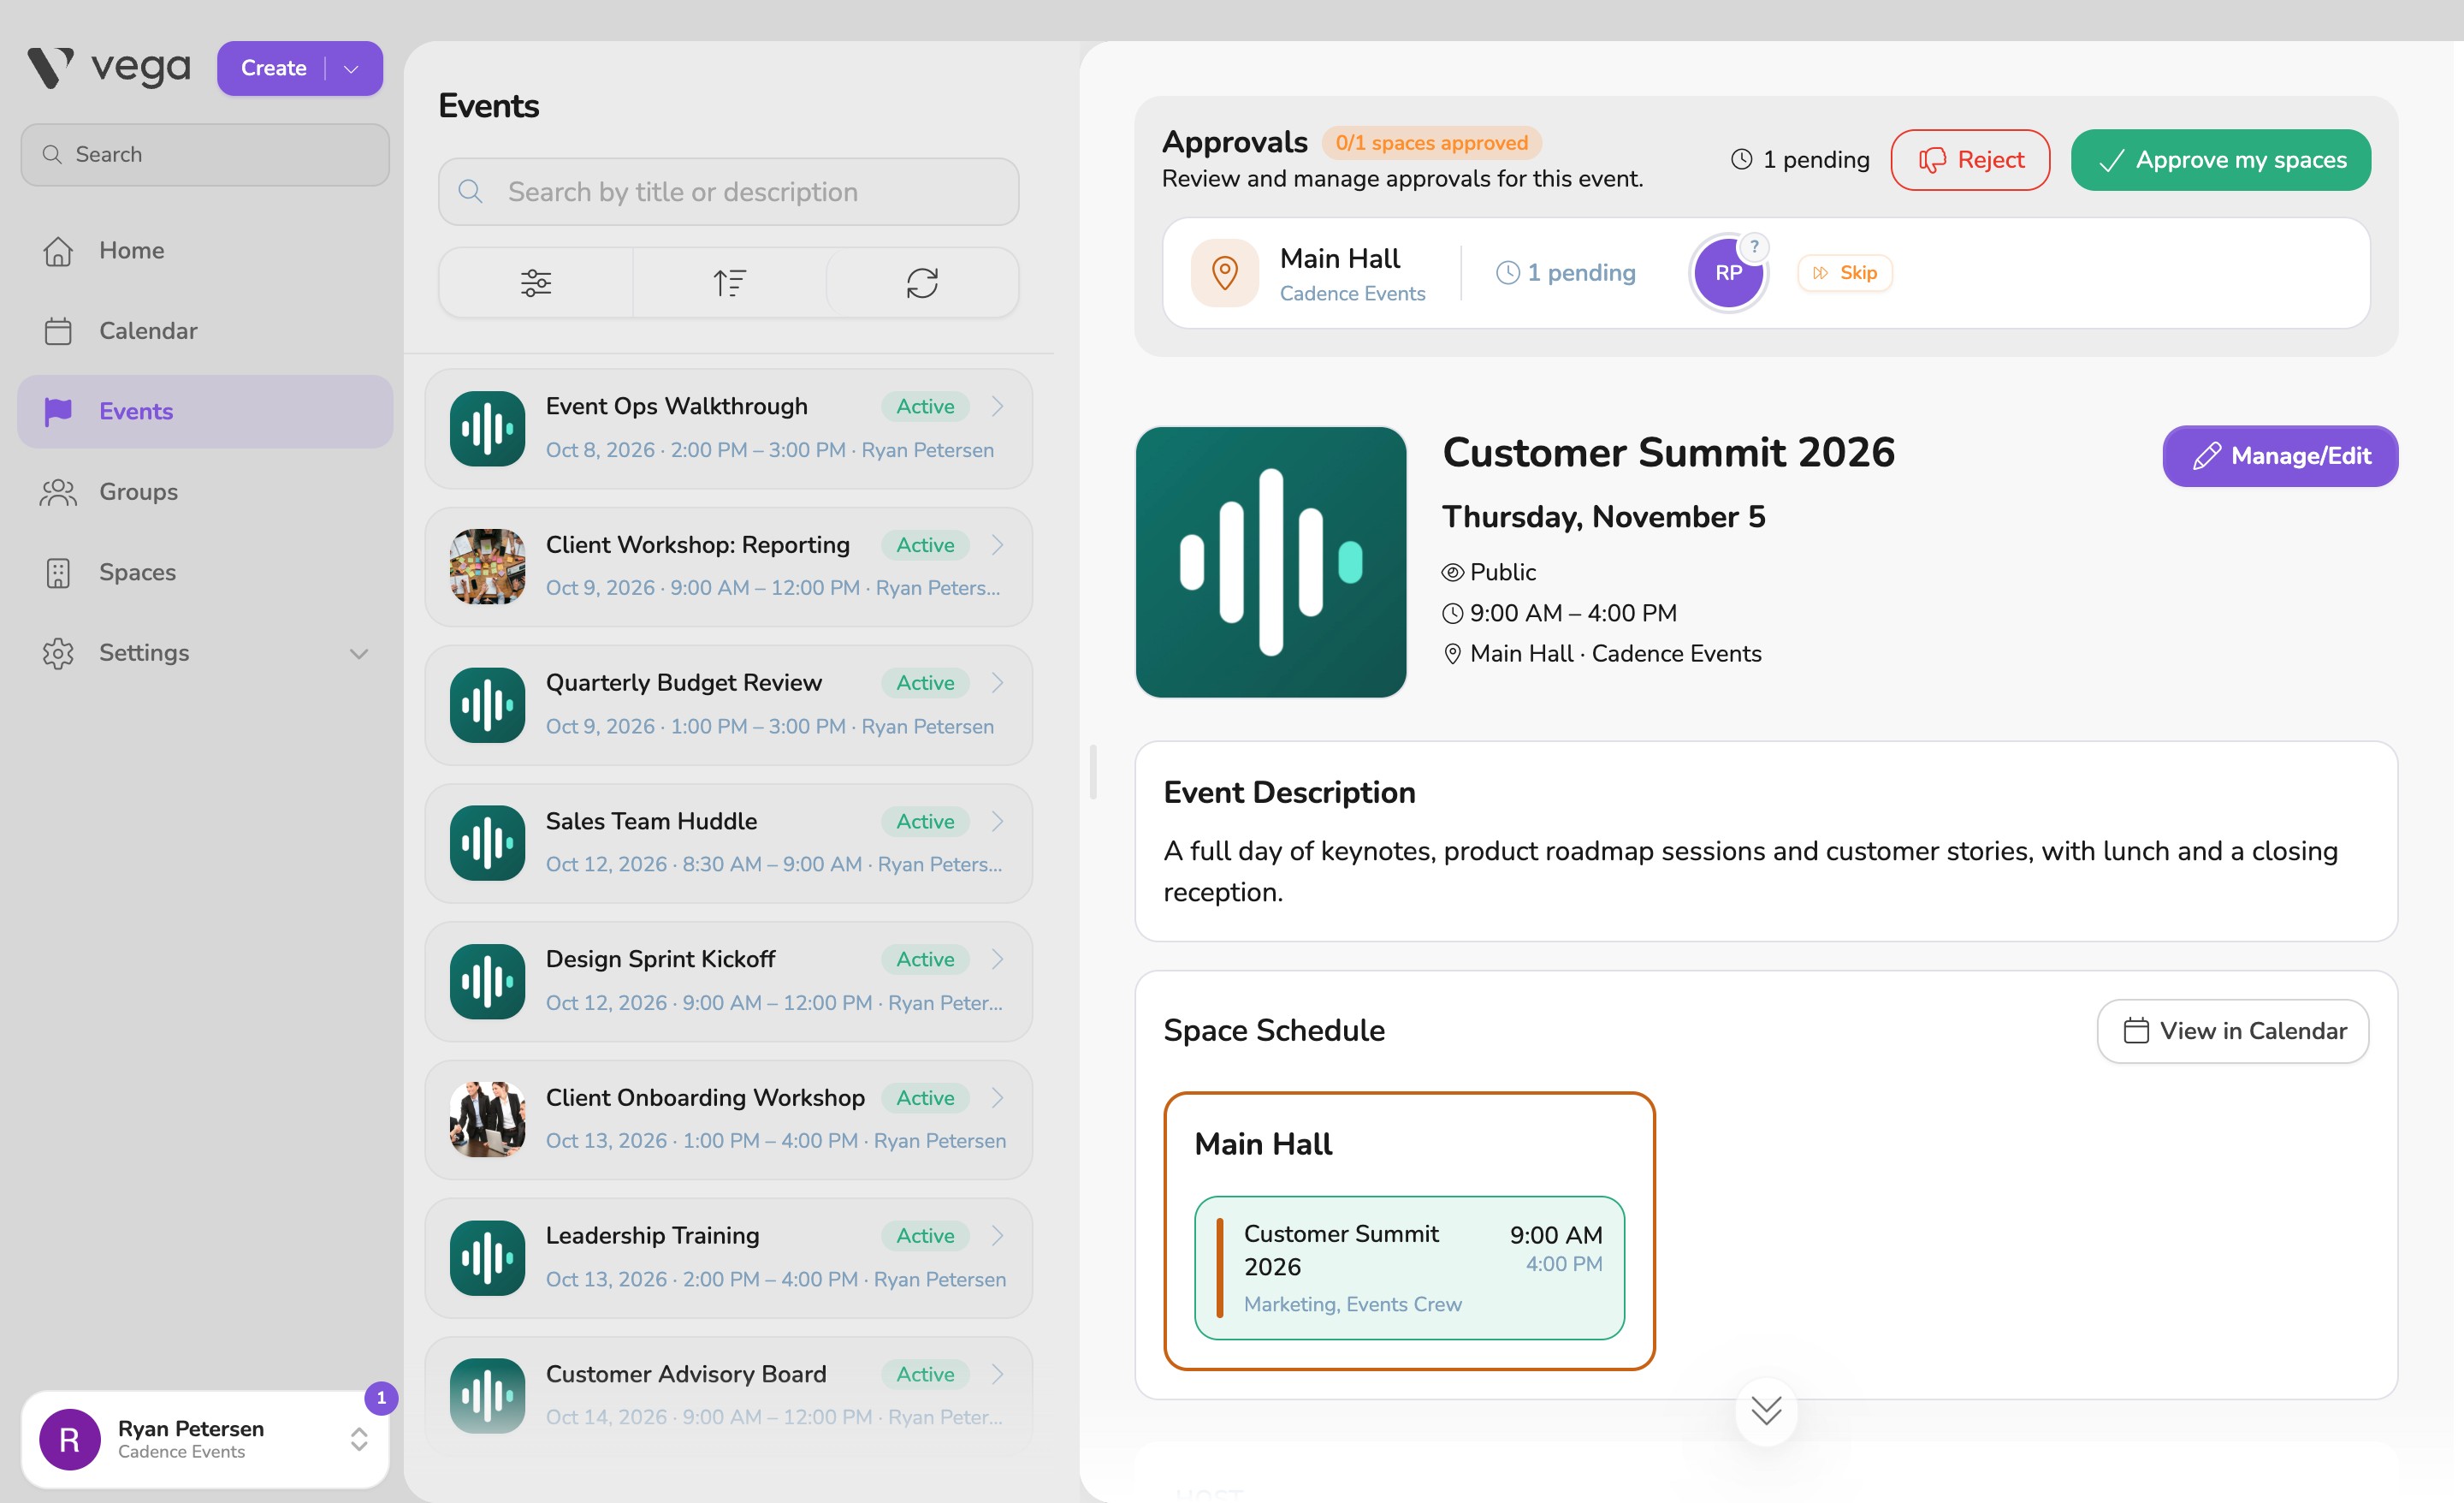Open the Ryan Petersen account switcher

(x=205, y=1439)
